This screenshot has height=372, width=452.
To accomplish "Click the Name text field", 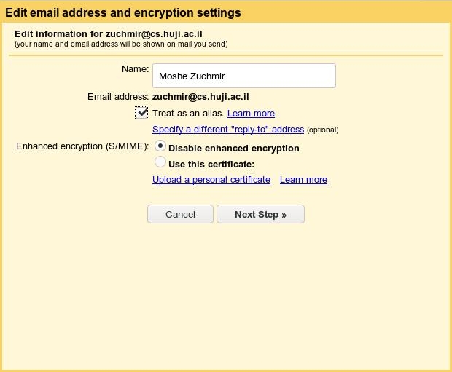I will pos(243,76).
